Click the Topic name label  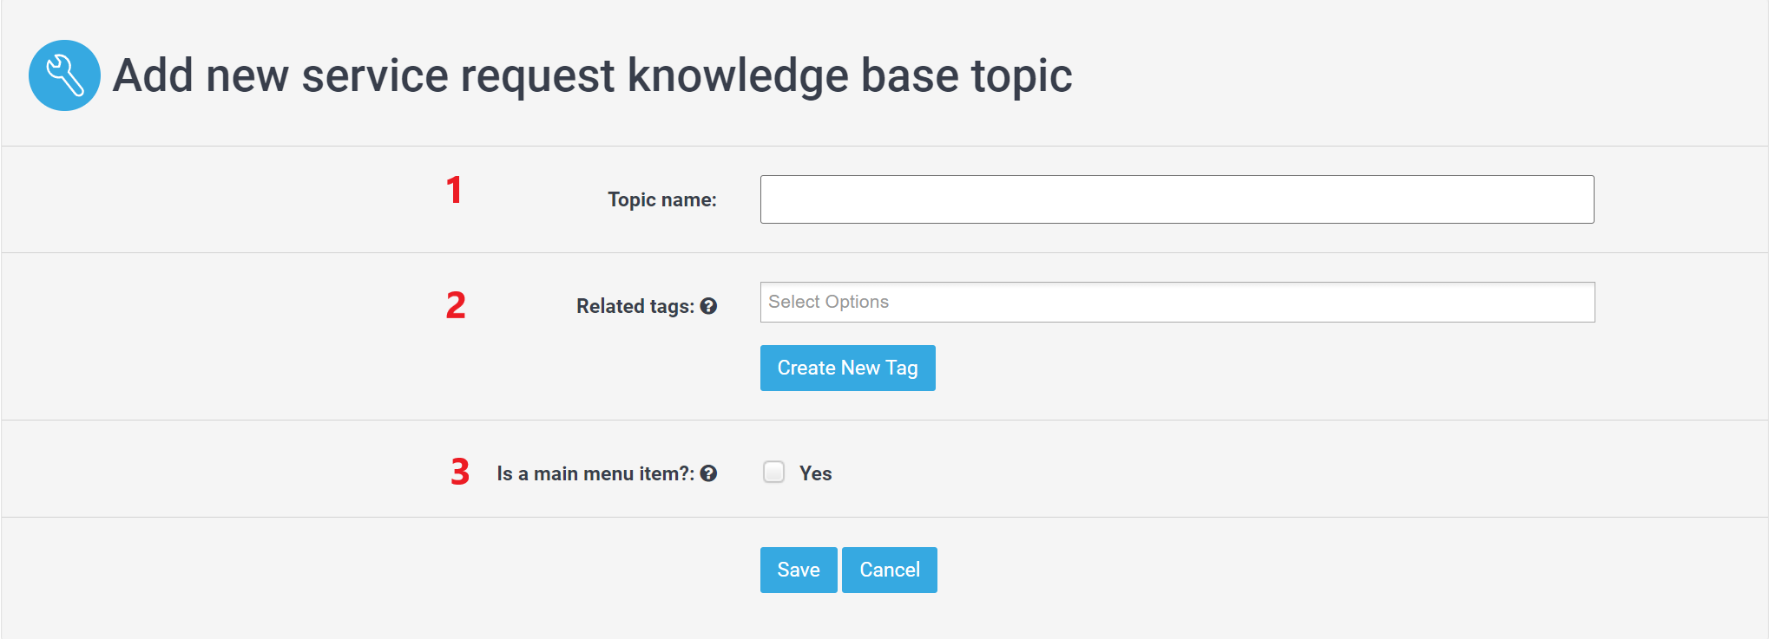point(662,199)
